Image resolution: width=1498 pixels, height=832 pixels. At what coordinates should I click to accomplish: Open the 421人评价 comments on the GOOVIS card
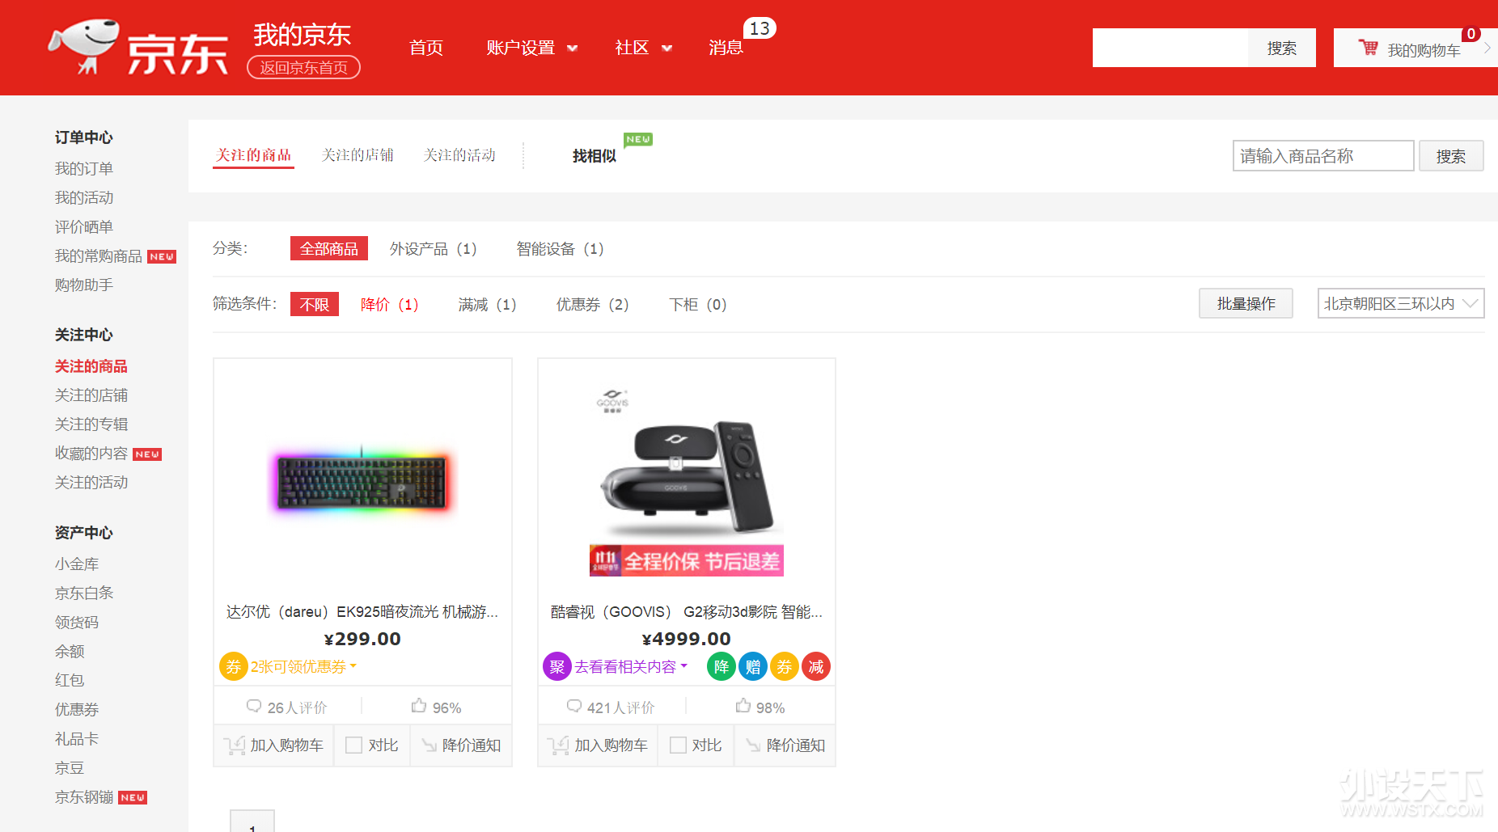point(611,707)
